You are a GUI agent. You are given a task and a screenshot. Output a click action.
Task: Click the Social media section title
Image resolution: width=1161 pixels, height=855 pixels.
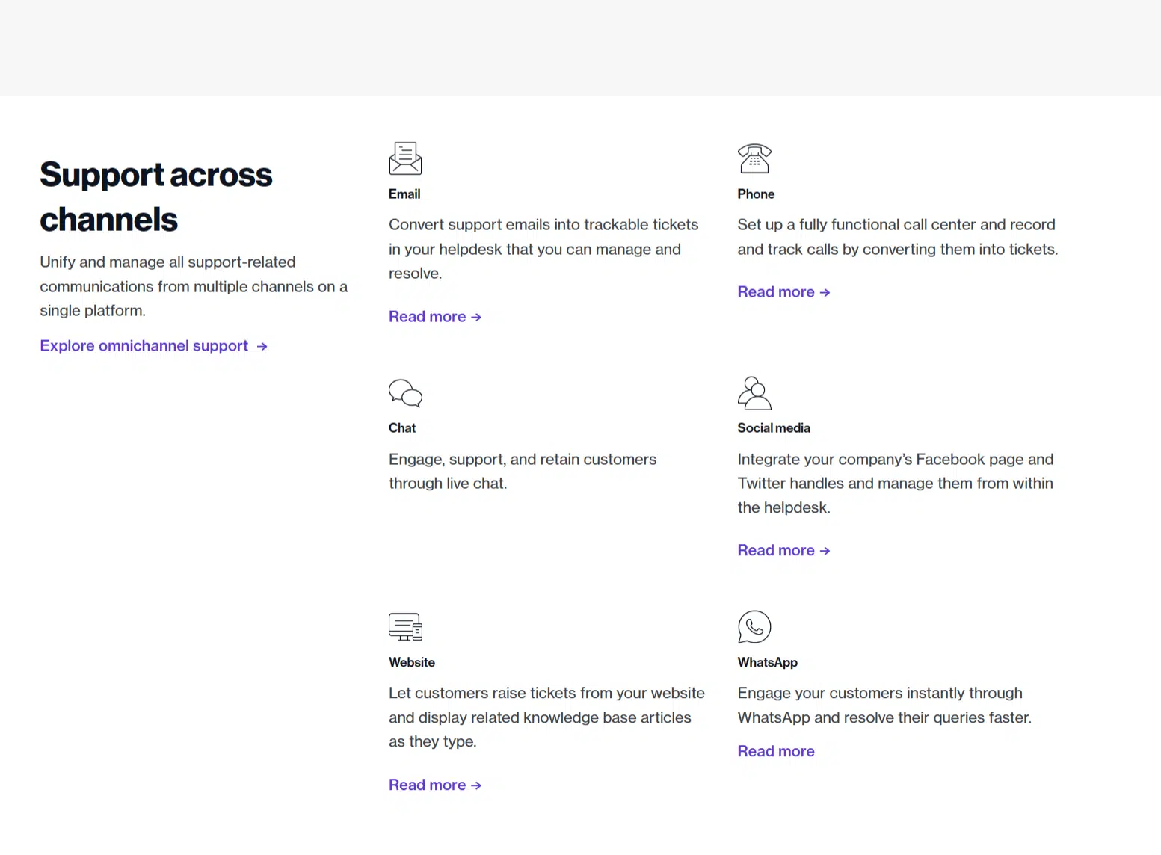point(774,428)
